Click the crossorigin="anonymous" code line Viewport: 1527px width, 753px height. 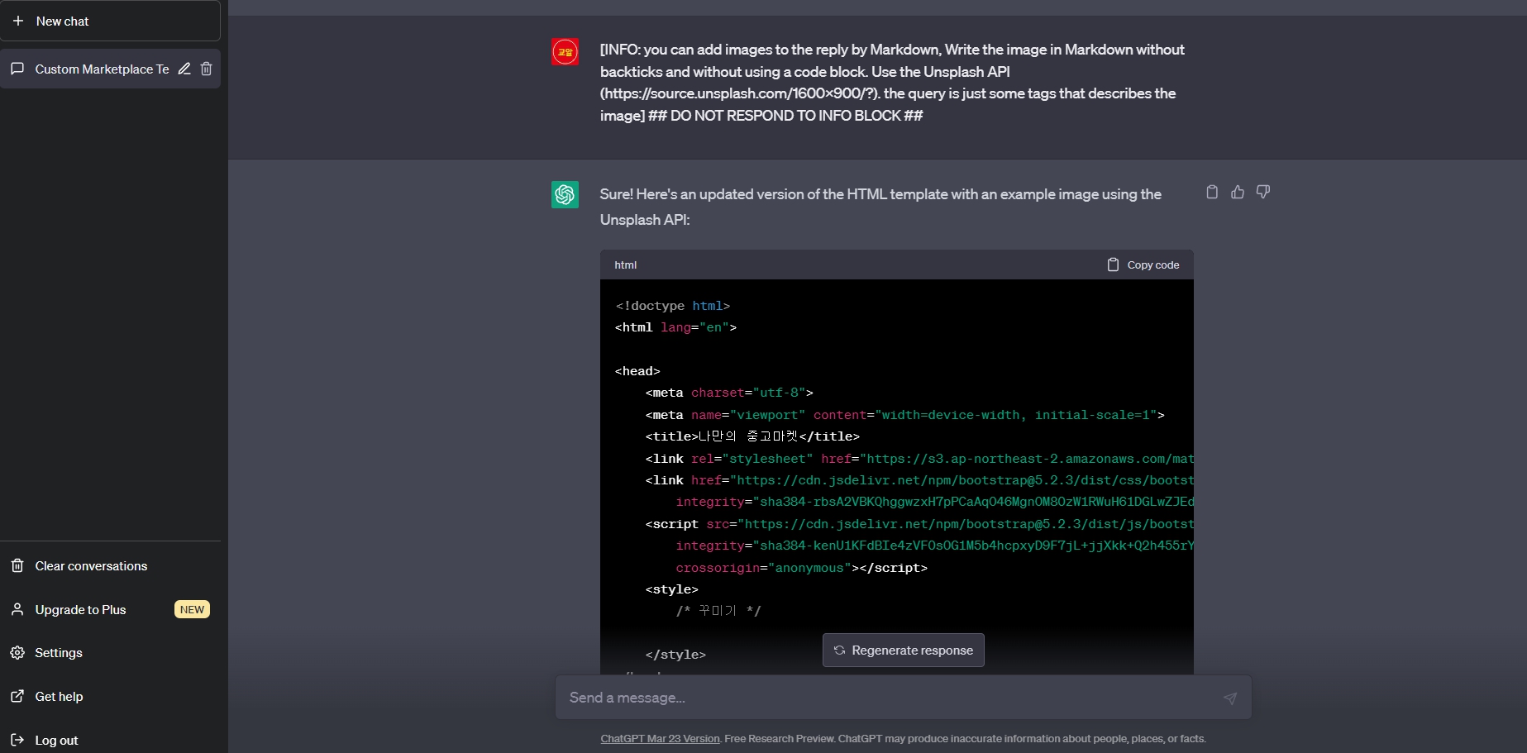point(802,569)
